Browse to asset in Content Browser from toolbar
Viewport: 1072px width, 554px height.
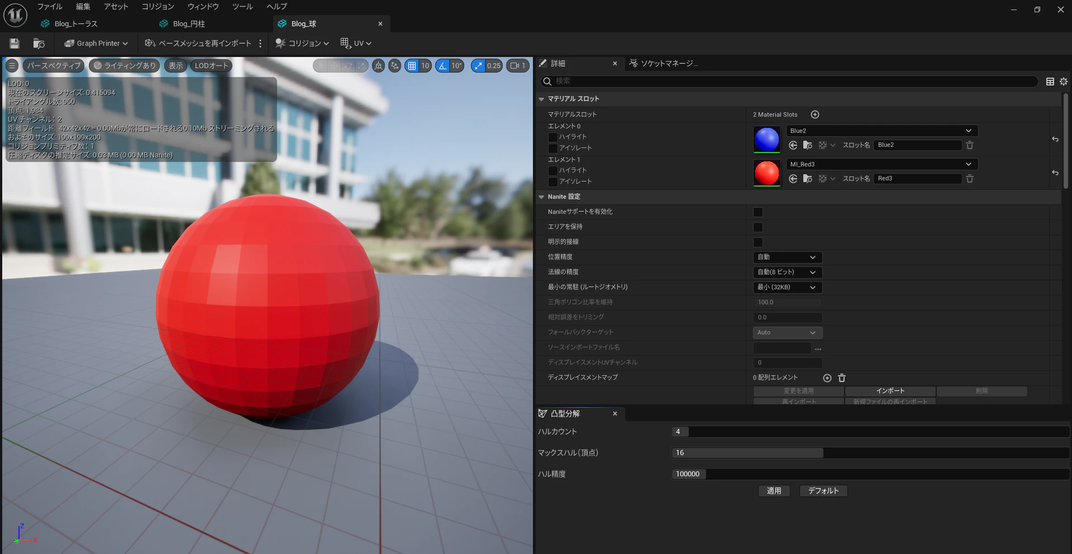click(x=39, y=44)
